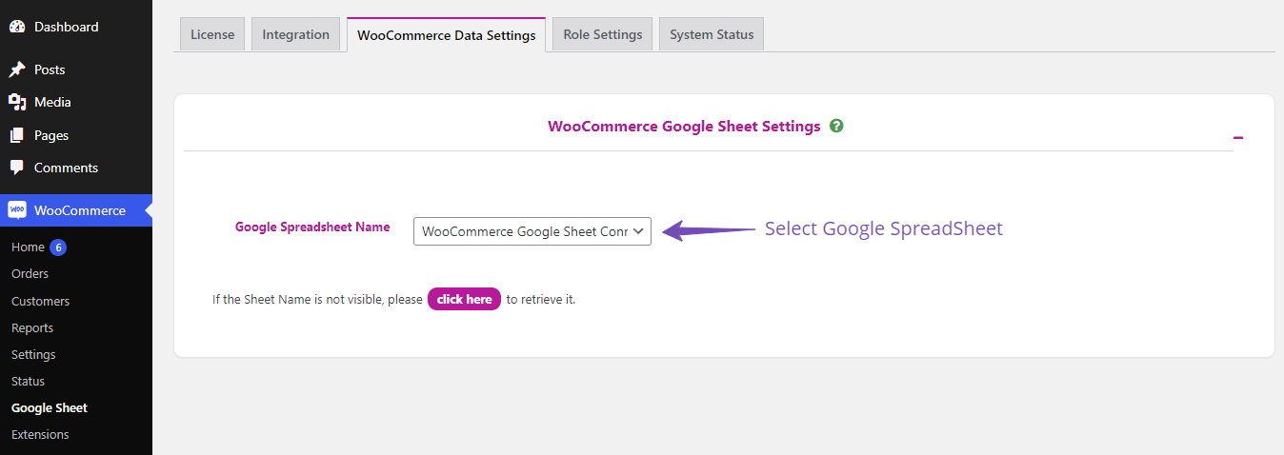Open the Google Sheet submenu item
This screenshot has height=455, width=1284.
[50, 407]
